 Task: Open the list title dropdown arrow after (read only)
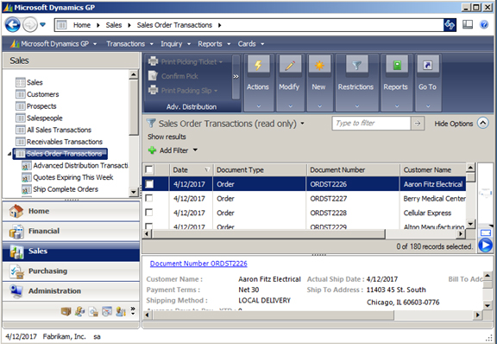[302, 124]
